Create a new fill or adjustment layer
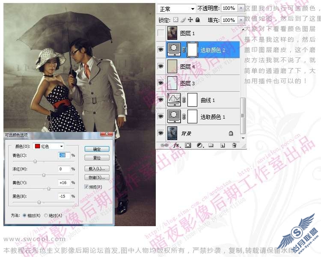This screenshot has height=257, width=321. pyautogui.click(x=200, y=145)
